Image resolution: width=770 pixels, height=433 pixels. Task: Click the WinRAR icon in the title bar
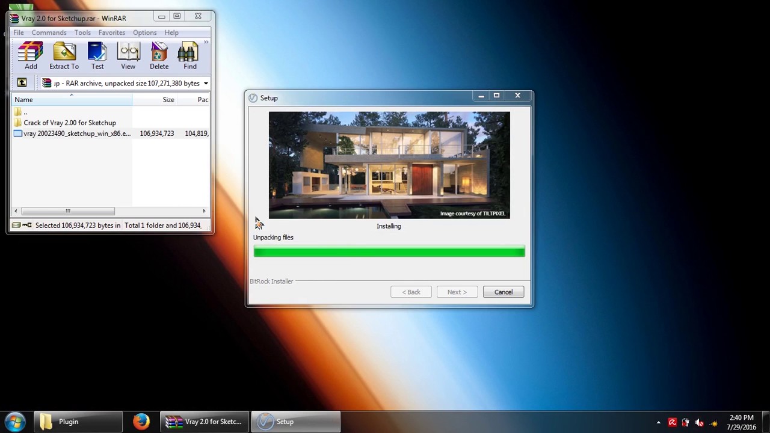pyautogui.click(x=14, y=19)
